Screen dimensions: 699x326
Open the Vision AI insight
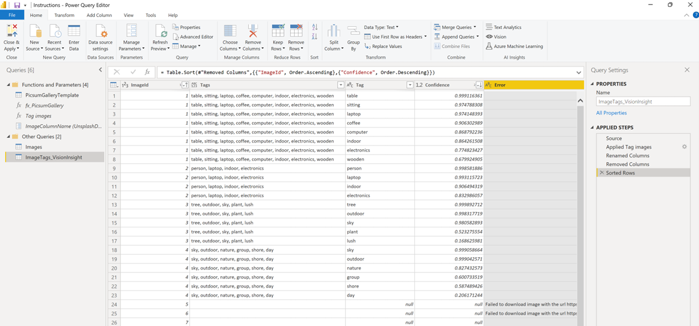[496, 37]
